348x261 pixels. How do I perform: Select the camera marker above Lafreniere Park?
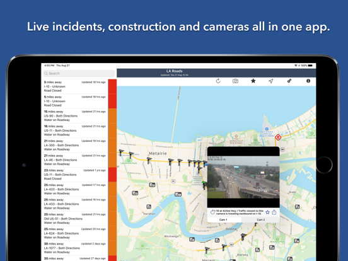point(131,154)
